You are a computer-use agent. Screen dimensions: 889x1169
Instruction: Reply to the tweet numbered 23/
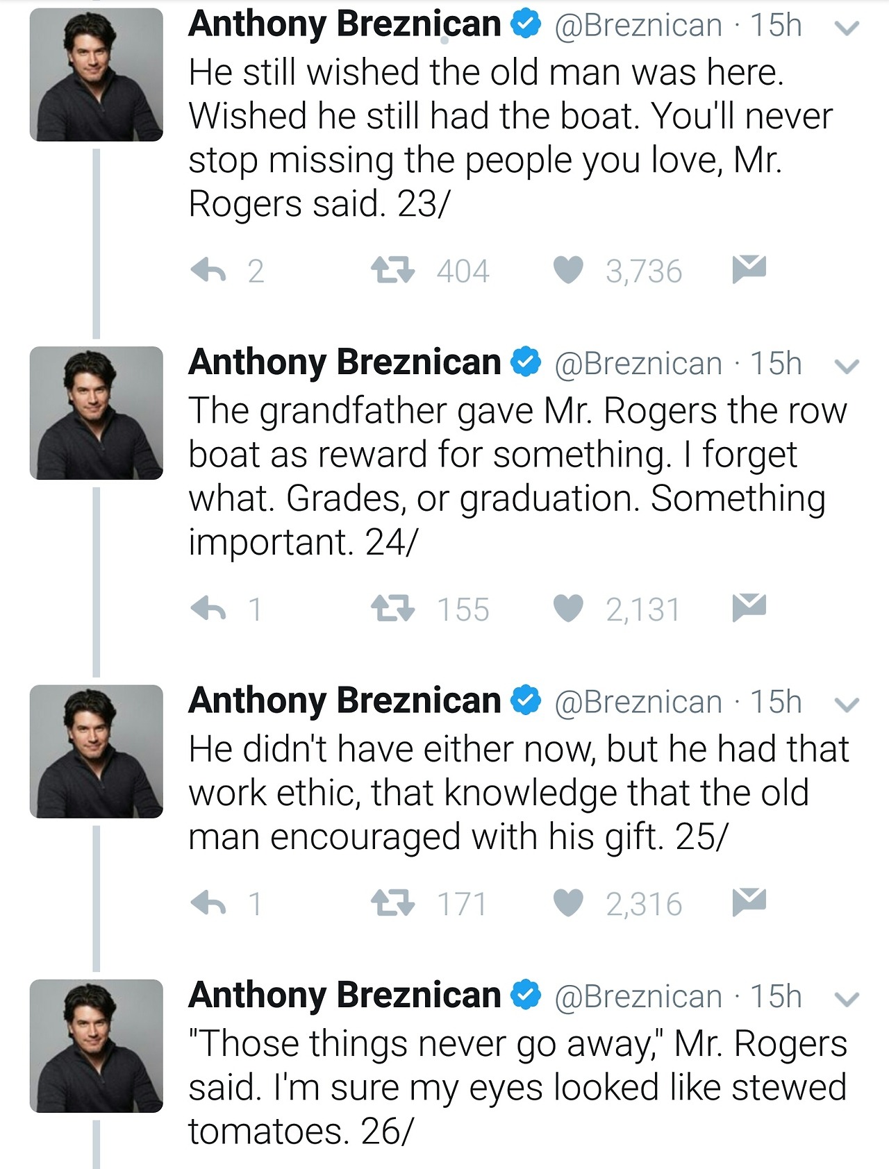click(x=208, y=270)
